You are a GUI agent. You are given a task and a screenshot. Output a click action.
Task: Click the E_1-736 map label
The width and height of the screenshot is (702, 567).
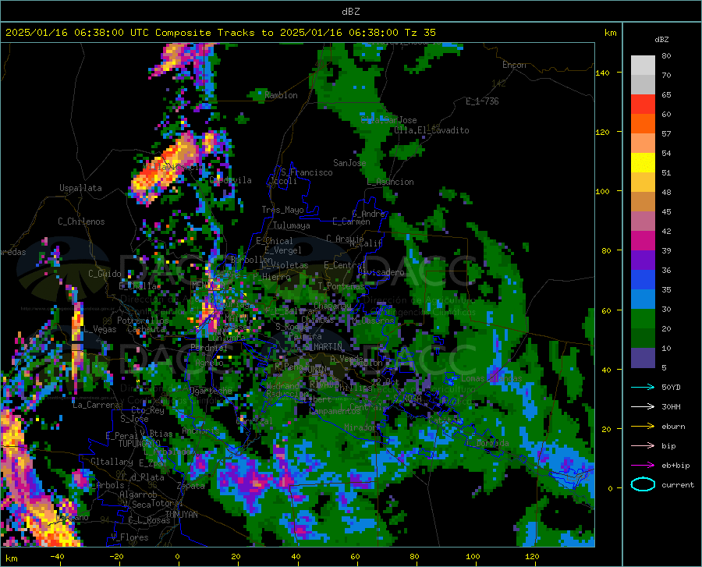(x=482, y=101)
